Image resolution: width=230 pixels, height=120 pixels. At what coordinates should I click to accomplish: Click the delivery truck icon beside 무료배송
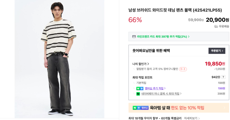click(216, 26)
